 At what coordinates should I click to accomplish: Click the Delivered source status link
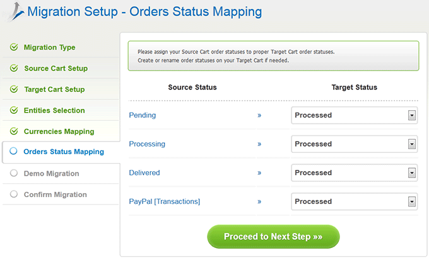pyautogui.click(x=144, y=172)
